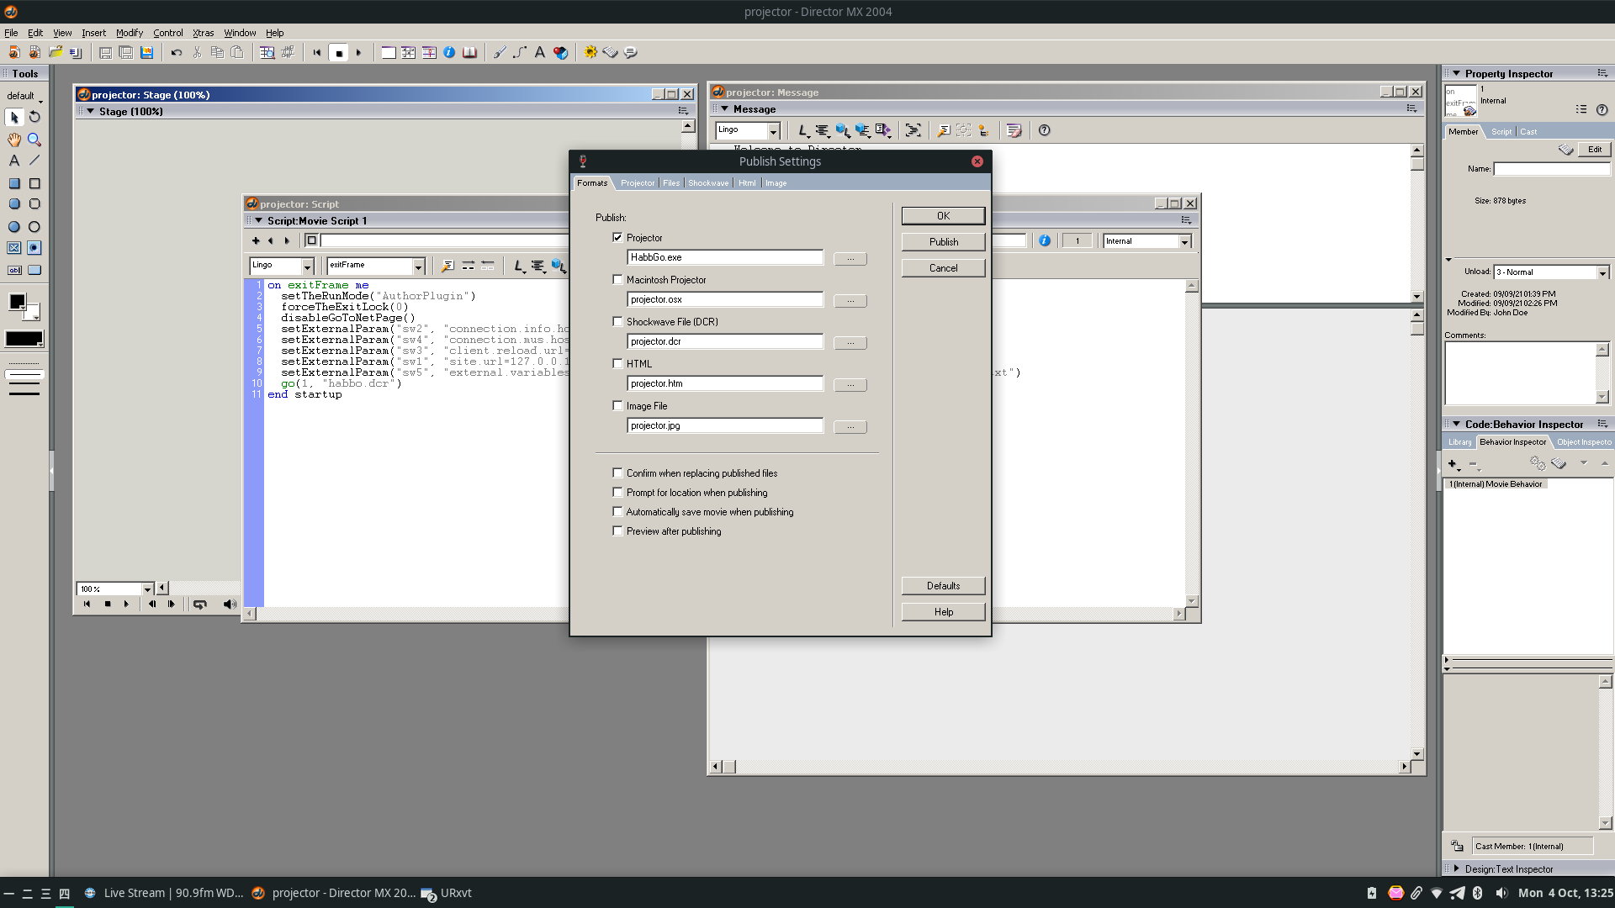Collapse the Code:Behavior Inspector panel
This screenshot has height=908, width=1615.
1456,425
